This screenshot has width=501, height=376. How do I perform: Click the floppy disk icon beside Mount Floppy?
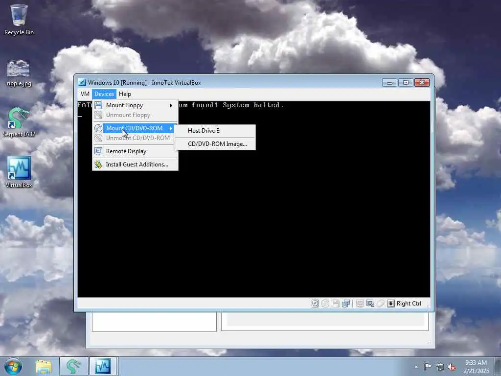pyautogui.click(x=98, y=105)
